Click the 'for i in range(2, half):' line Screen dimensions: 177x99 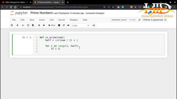(x=62, y=46)
